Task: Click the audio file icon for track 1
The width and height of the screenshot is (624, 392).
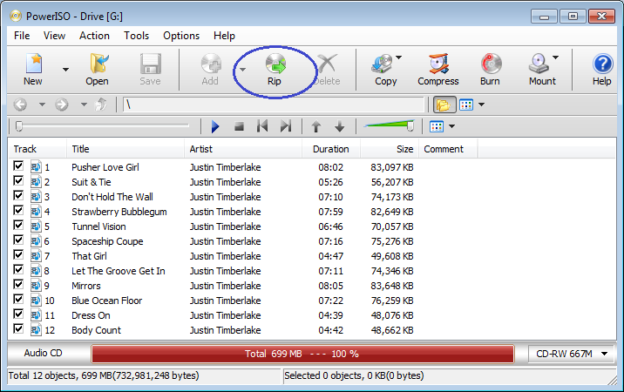Action: coord(36,166)
